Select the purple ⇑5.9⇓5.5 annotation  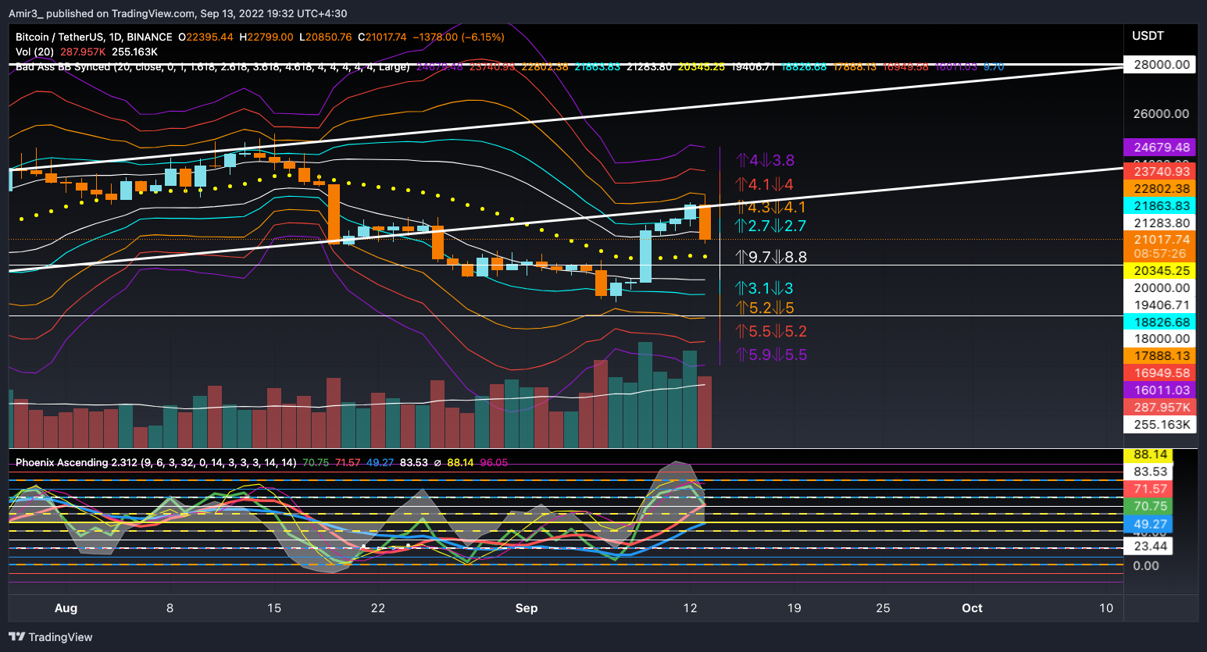772,355
